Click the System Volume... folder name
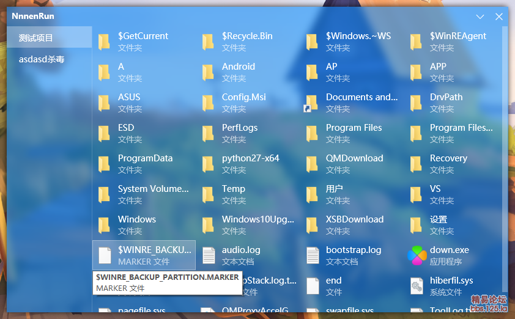The image size is (515, 319). coord(154,189)
